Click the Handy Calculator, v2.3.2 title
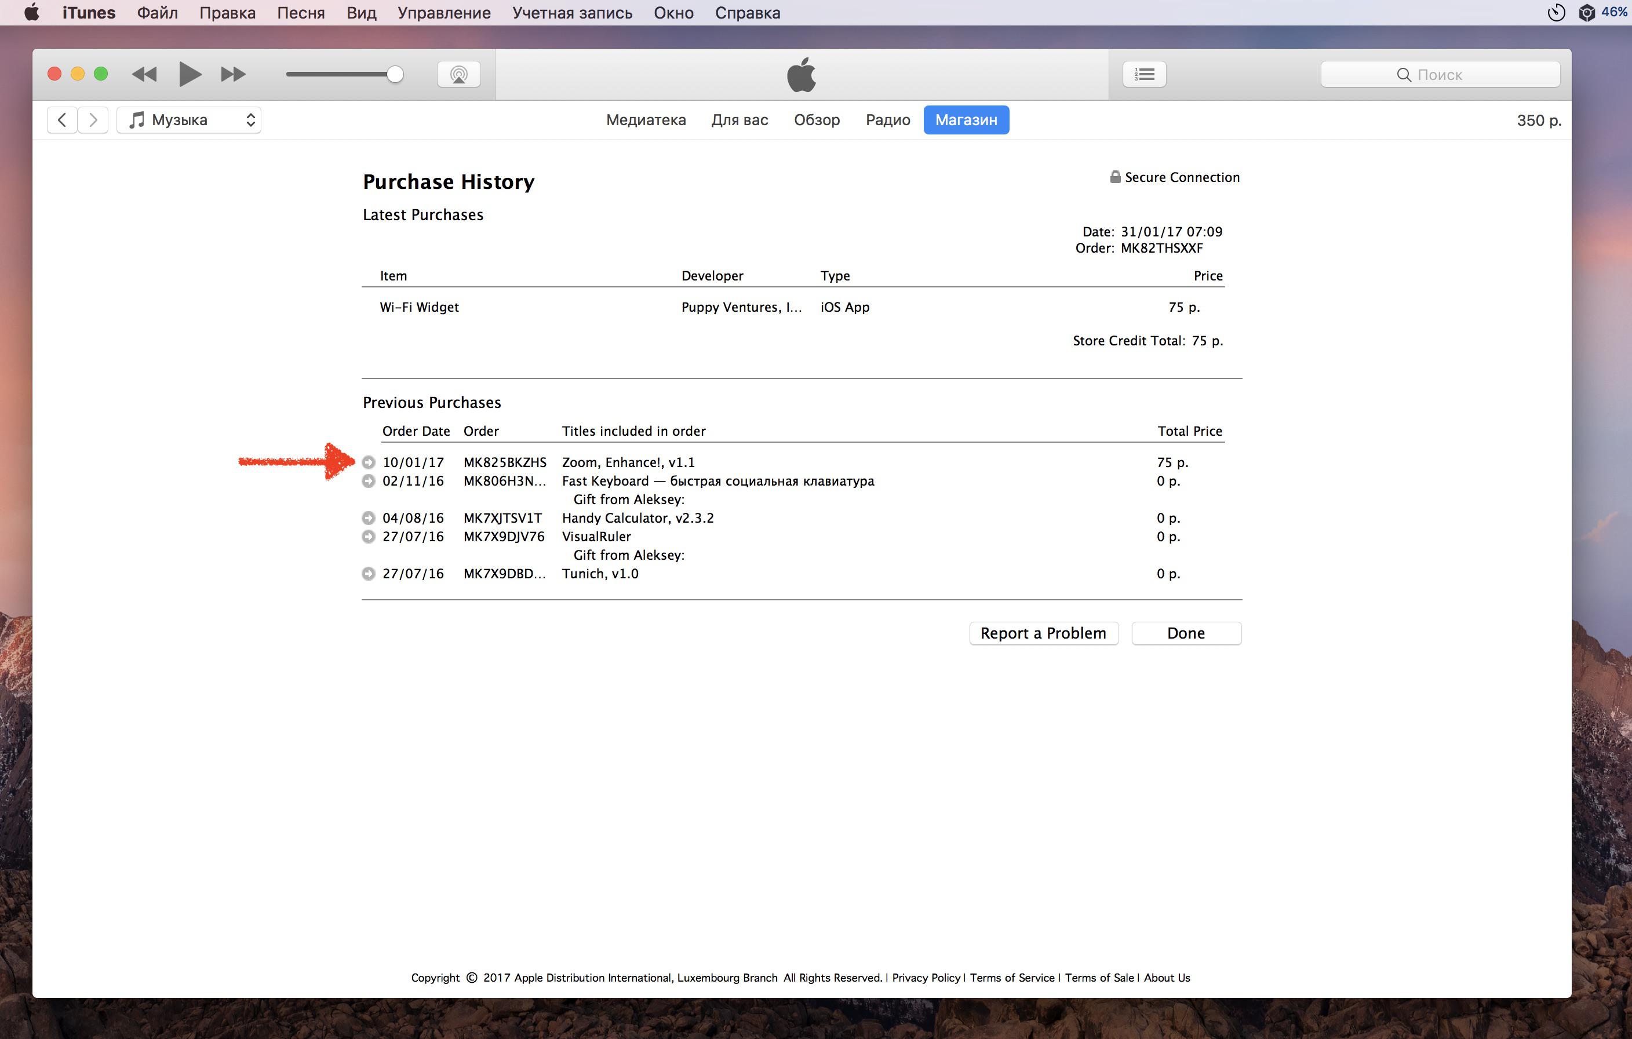The image size is (1632, 1039). (637, 518)
